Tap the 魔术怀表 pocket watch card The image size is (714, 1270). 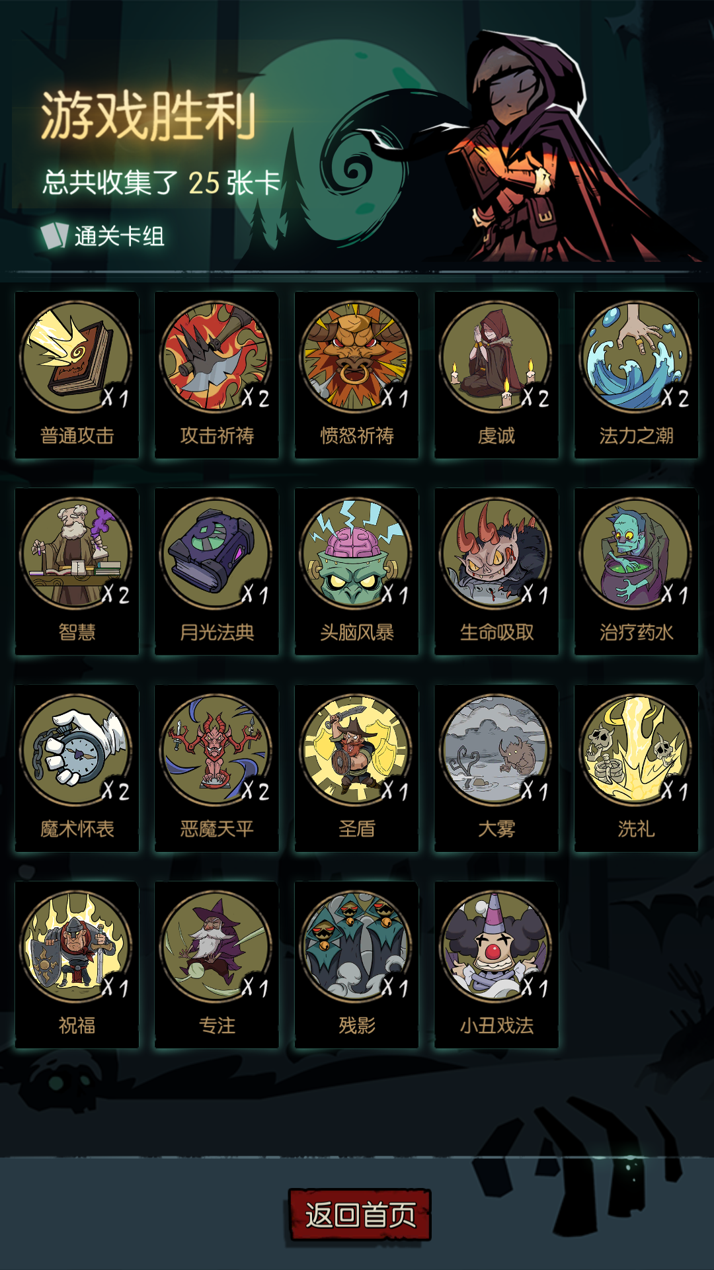(x=77, y=768)
